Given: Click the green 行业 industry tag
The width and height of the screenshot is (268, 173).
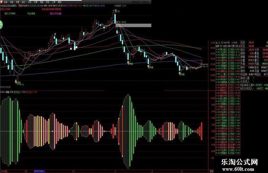Looking at the screenshot, I should [31, 13].
